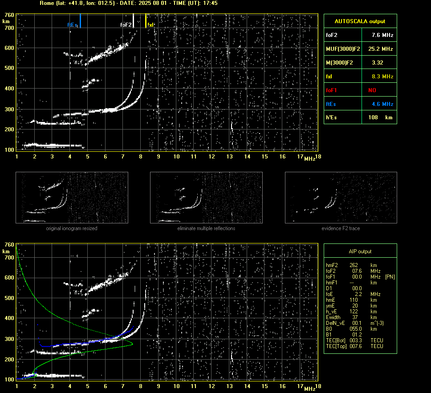
Task: Select the 'TEC[Top]' value '007.6'
Action: [x=356, y=346]
